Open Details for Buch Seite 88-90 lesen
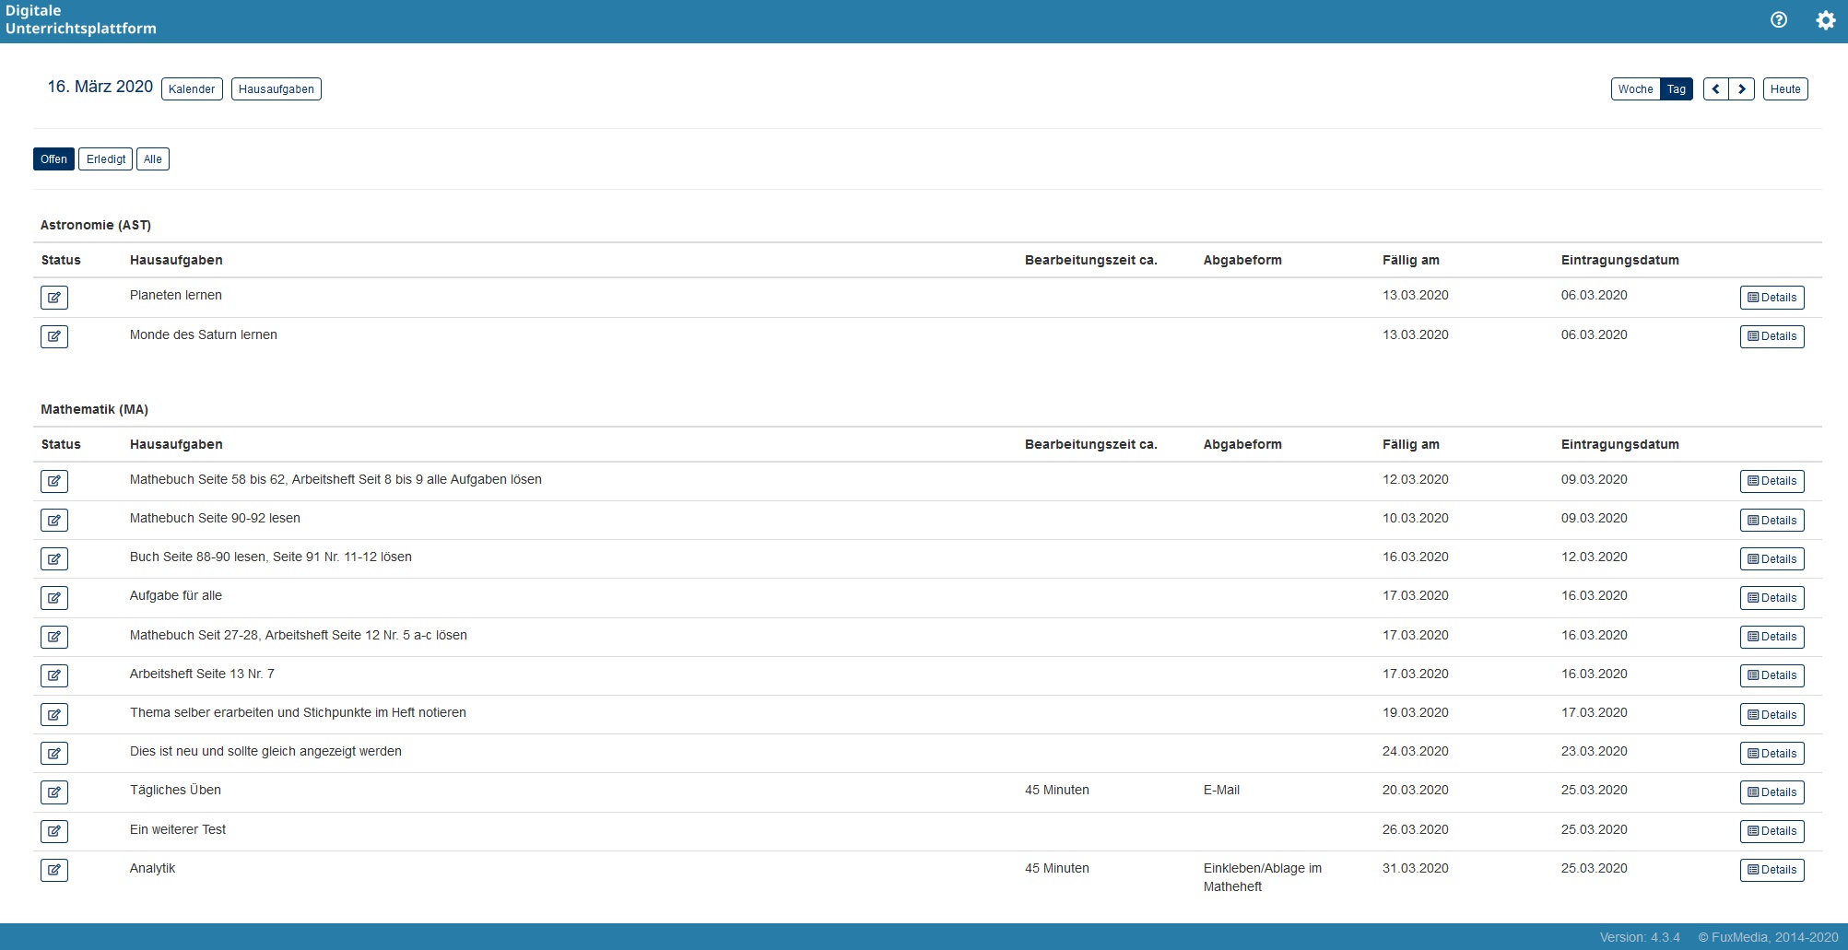1848x950 pixels. [x=1771, y=559]
